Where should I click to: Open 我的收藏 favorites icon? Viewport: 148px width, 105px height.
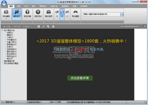[x=27, y=12]
